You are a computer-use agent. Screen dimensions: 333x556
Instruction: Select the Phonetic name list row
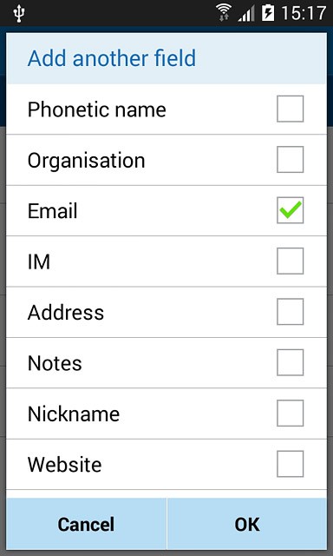[166, 109]
